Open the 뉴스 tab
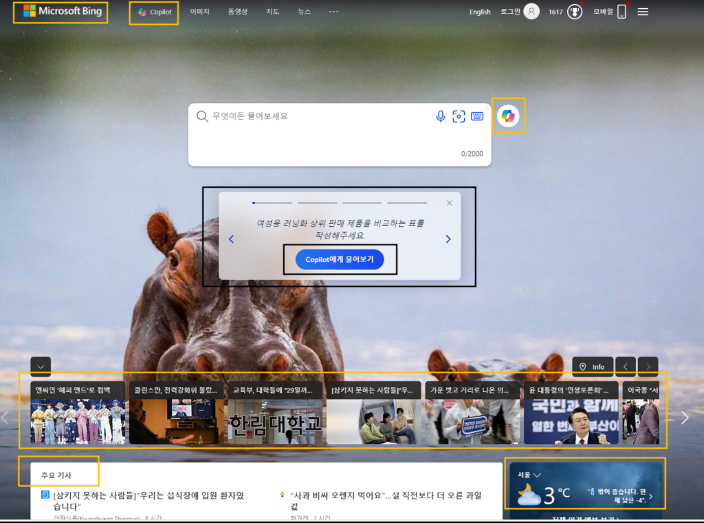 304,12
